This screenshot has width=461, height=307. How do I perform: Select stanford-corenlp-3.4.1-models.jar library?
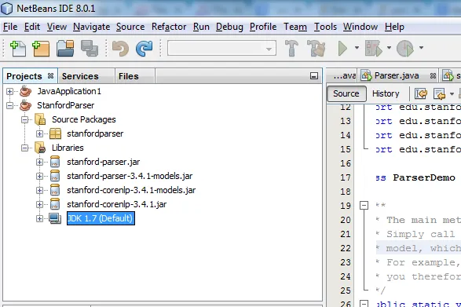click(x=131, y=190)
